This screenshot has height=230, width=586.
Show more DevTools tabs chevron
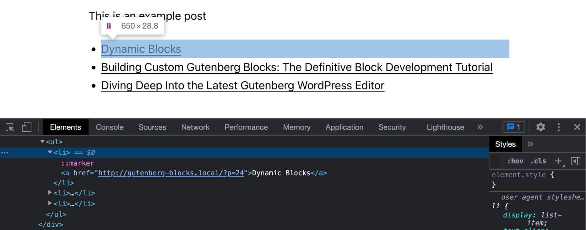click(480, 127)
